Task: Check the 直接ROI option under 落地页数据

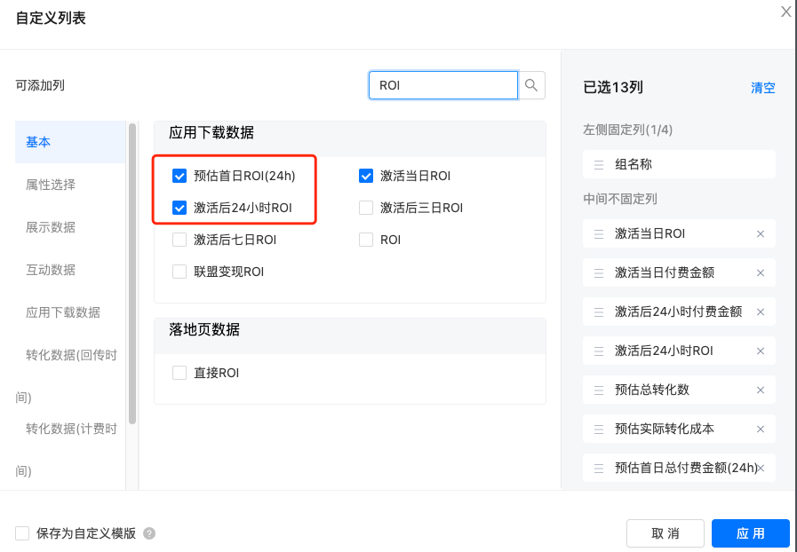Action: (179, 373)
